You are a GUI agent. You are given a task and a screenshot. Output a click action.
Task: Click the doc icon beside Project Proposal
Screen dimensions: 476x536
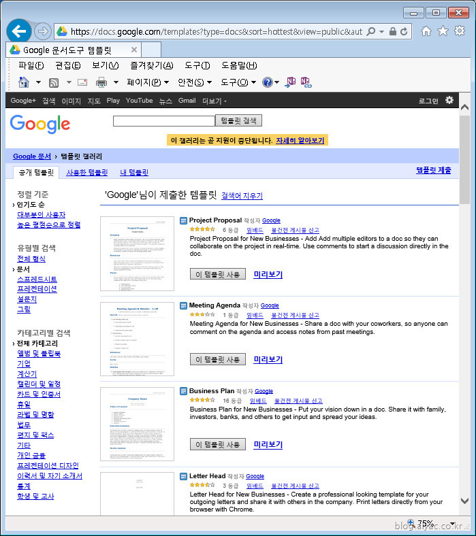[x=183, y=221]
